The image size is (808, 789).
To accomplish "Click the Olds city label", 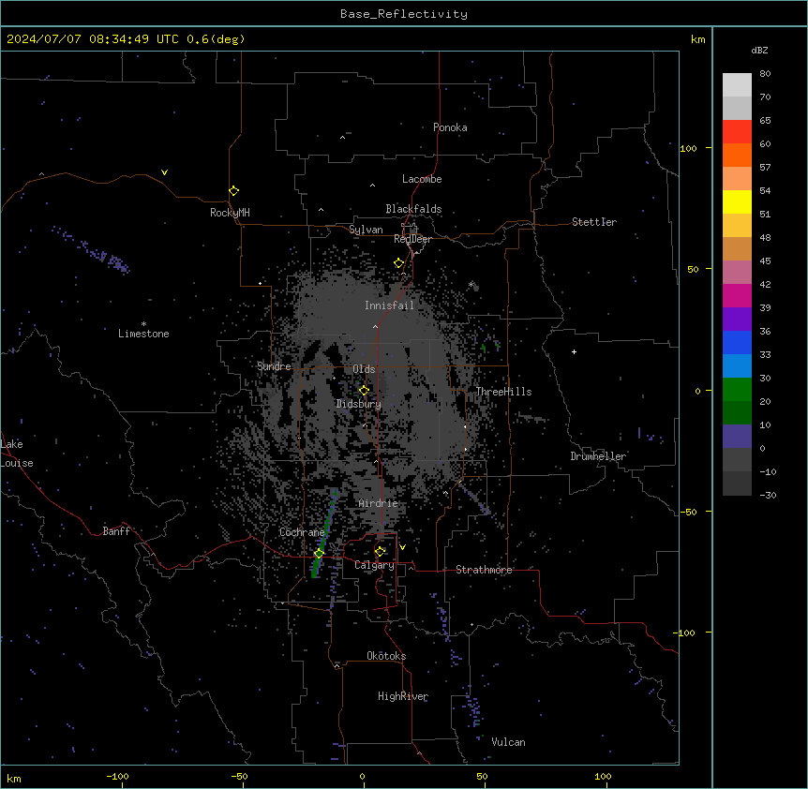I will (x=364, y=369).
